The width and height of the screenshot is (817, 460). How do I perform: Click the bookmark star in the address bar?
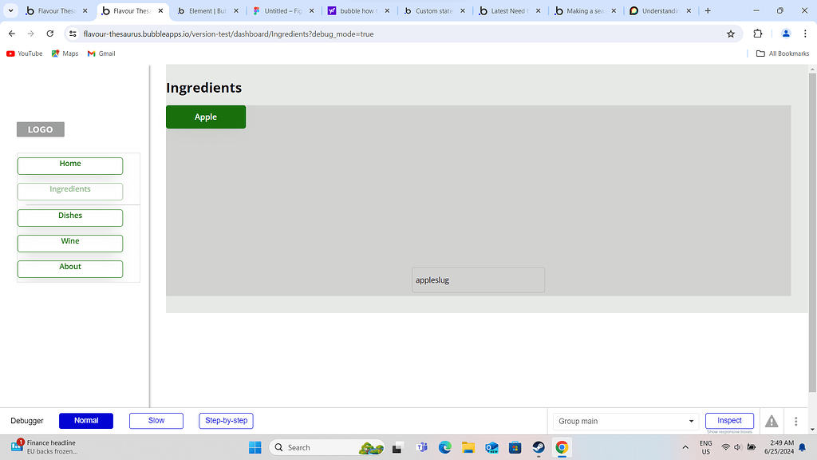coord(731,34)
